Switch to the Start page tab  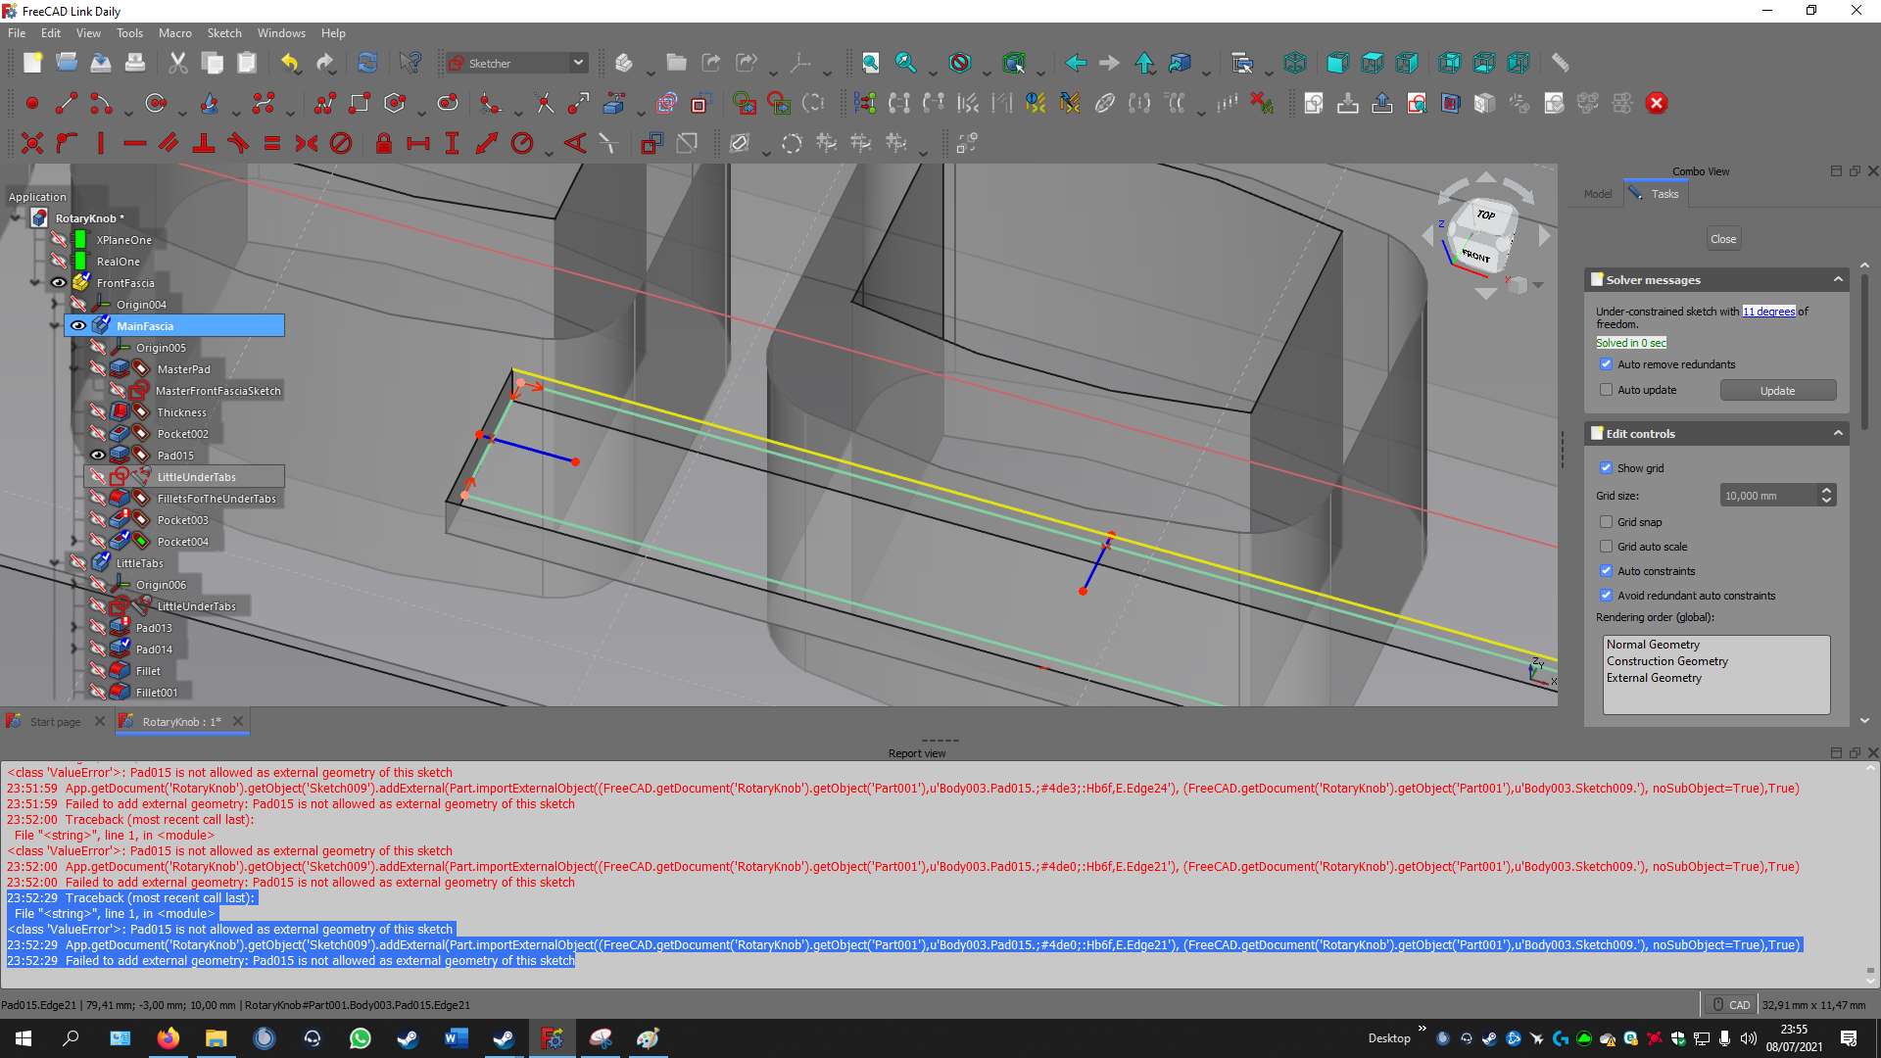[x=55, y=722]
